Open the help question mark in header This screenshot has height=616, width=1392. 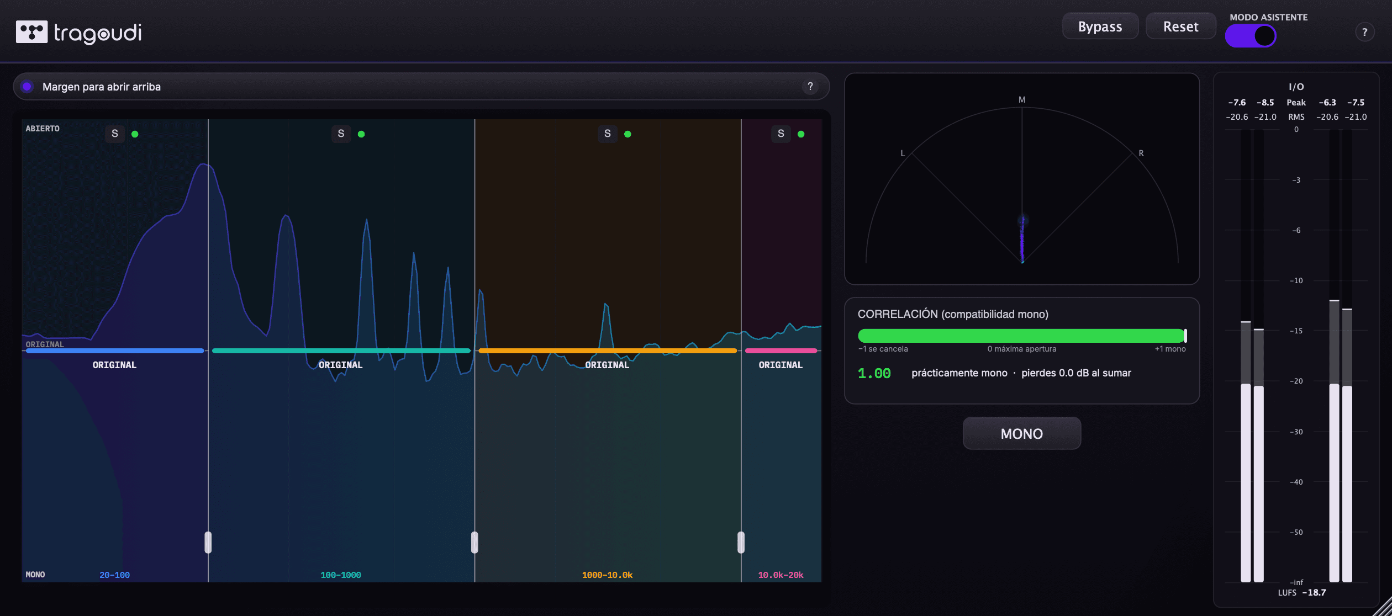[x=1364, y=32]
